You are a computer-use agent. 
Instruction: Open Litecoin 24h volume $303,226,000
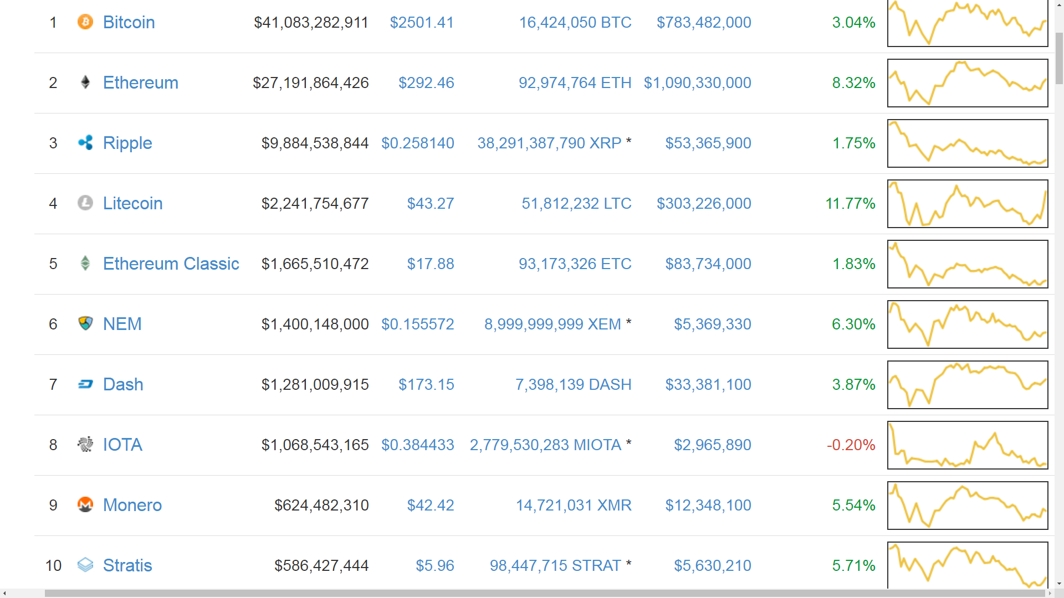tap(704, 204)
